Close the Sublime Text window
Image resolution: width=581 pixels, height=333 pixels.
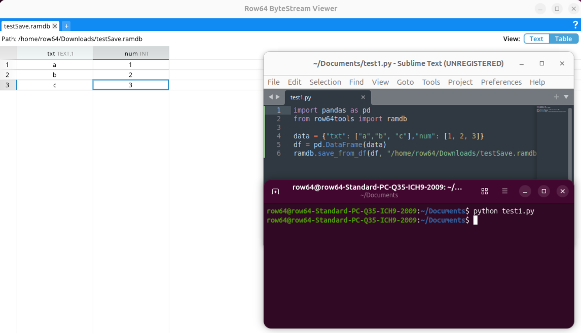(562, 64)
